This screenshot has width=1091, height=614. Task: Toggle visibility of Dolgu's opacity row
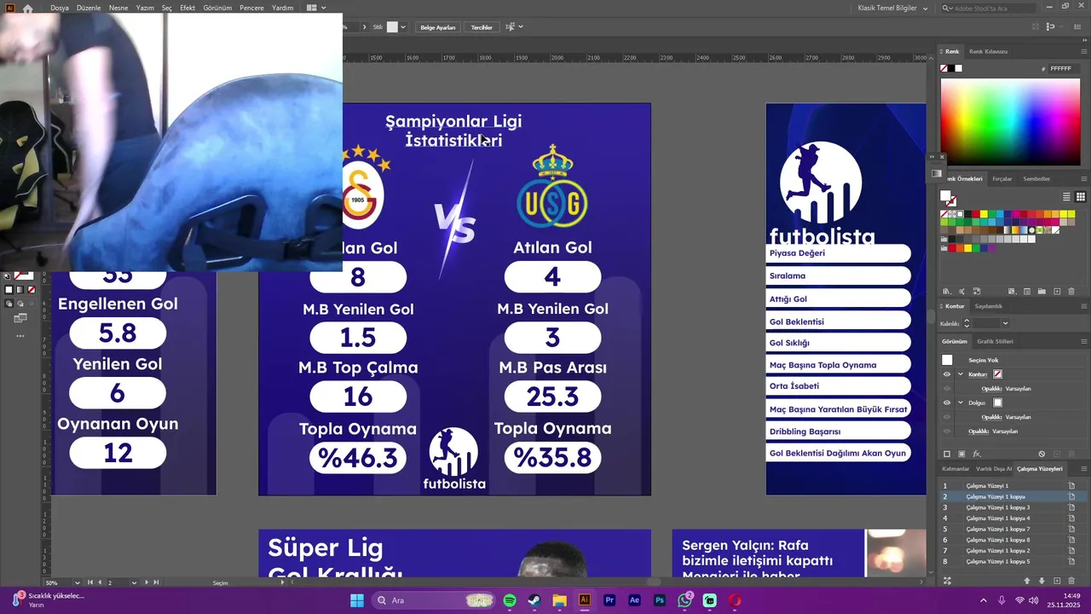(946, 417)
